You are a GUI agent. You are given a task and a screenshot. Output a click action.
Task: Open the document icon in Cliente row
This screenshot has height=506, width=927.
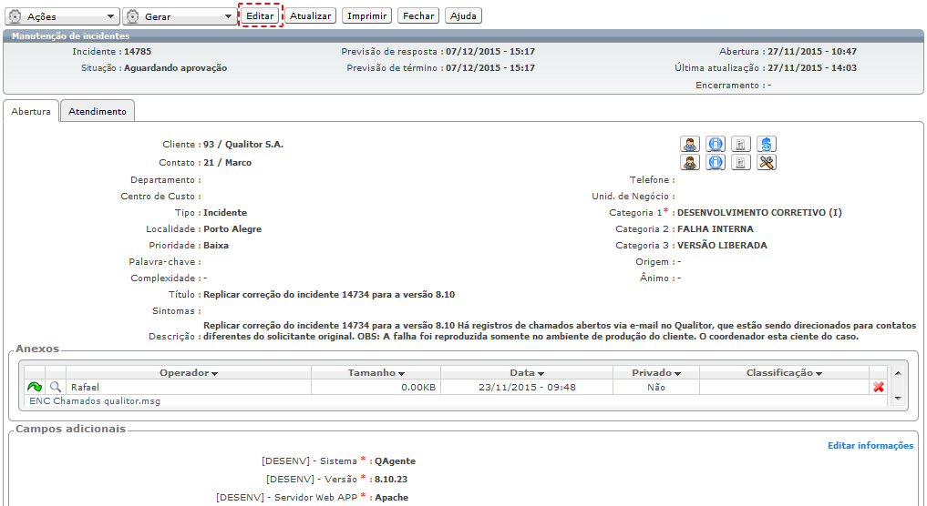click(741, 144)
